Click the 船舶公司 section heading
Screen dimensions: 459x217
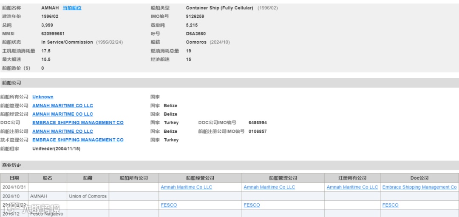[x=12, y=83]
